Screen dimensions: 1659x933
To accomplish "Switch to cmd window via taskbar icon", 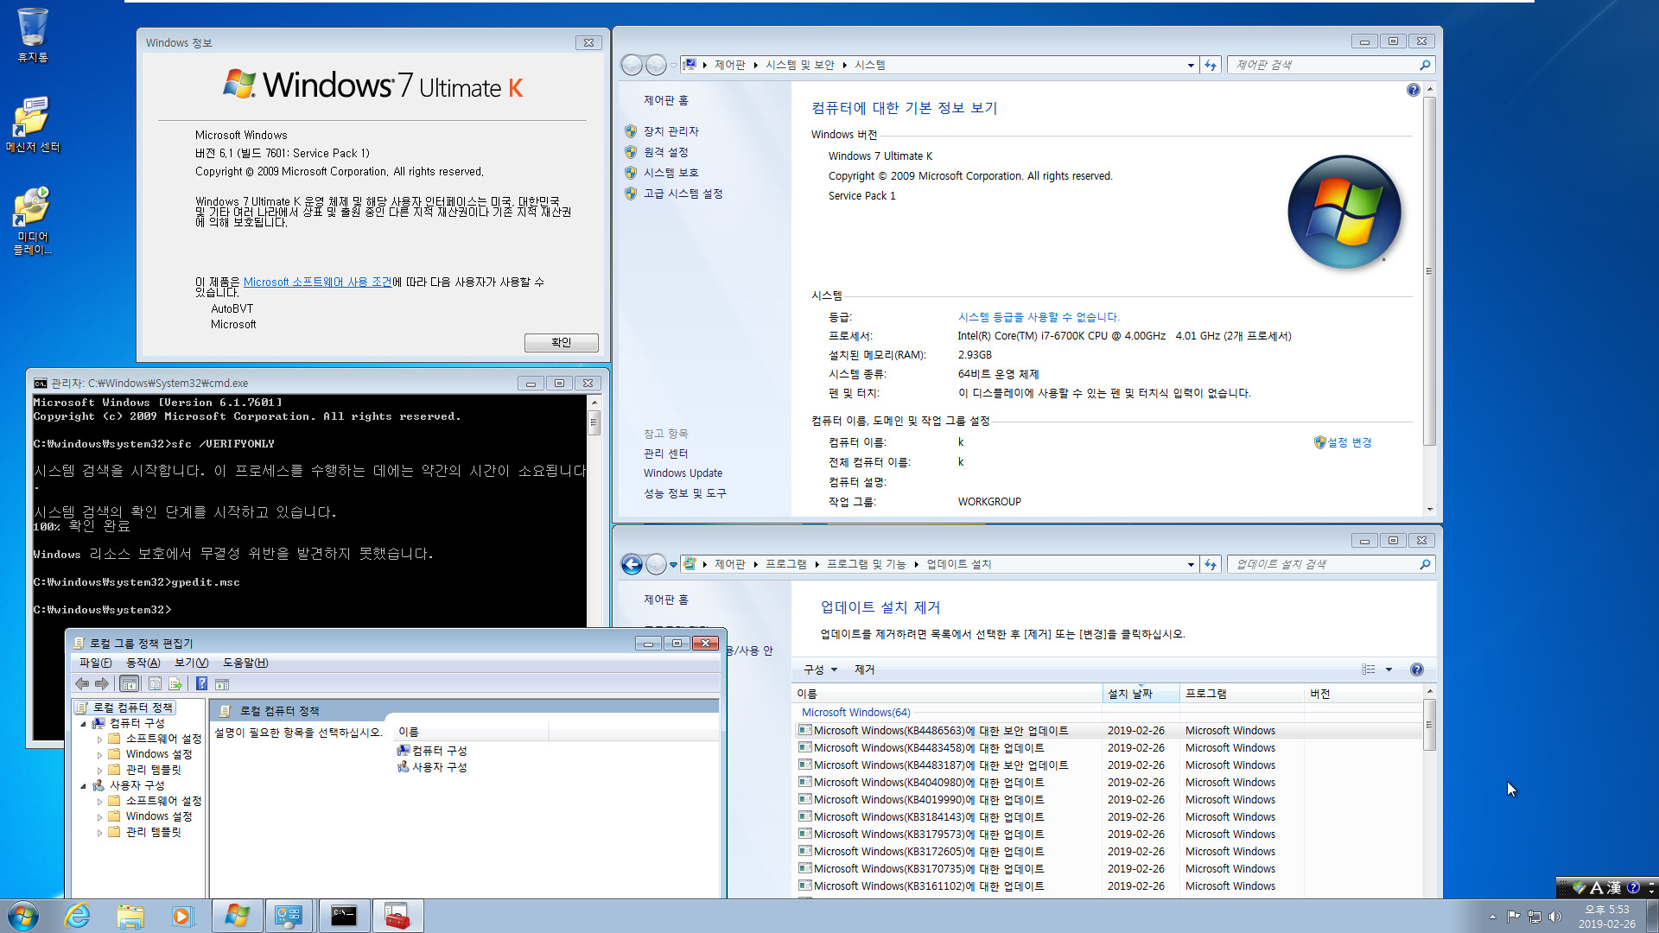I will (344, 916).
